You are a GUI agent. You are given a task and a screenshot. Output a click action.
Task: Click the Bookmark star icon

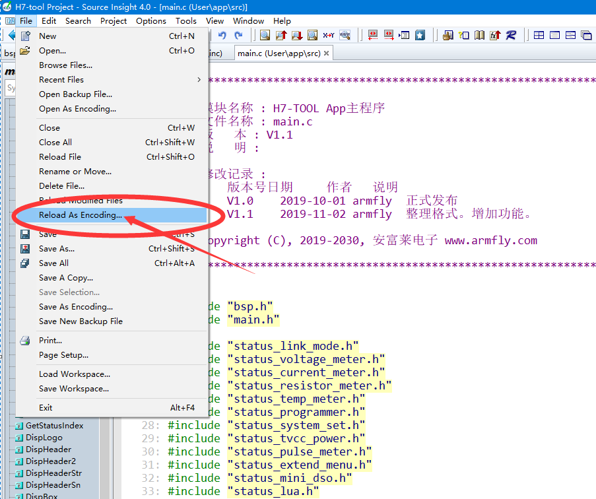point(420,36)
